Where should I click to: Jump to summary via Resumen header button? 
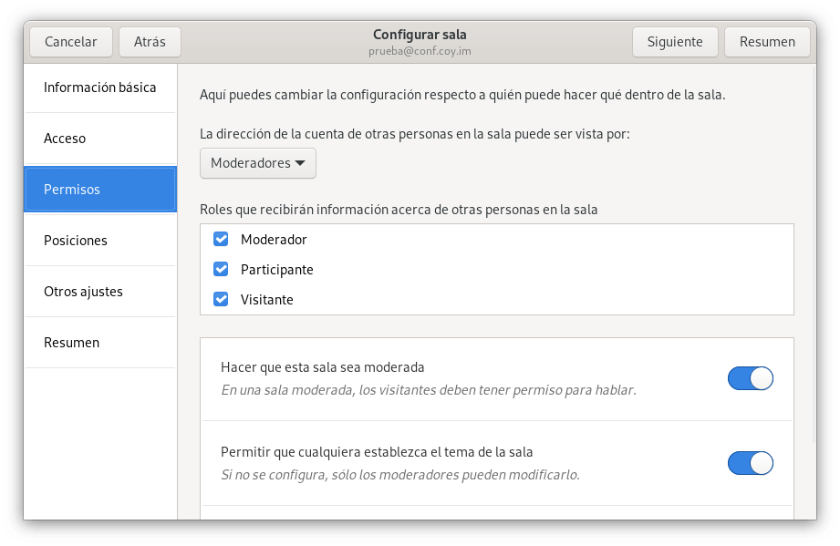click(766, 42)
